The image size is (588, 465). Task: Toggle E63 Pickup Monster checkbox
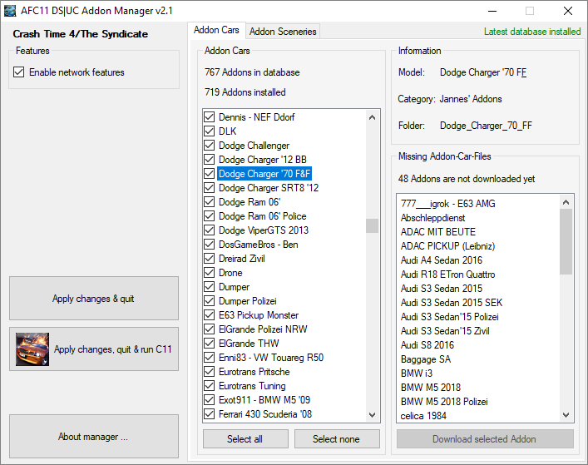tap(210, 315)
